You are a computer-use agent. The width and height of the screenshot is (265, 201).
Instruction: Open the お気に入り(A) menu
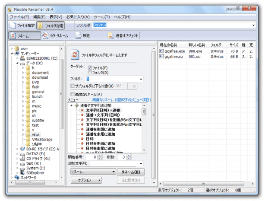click(x=78, y=17)
